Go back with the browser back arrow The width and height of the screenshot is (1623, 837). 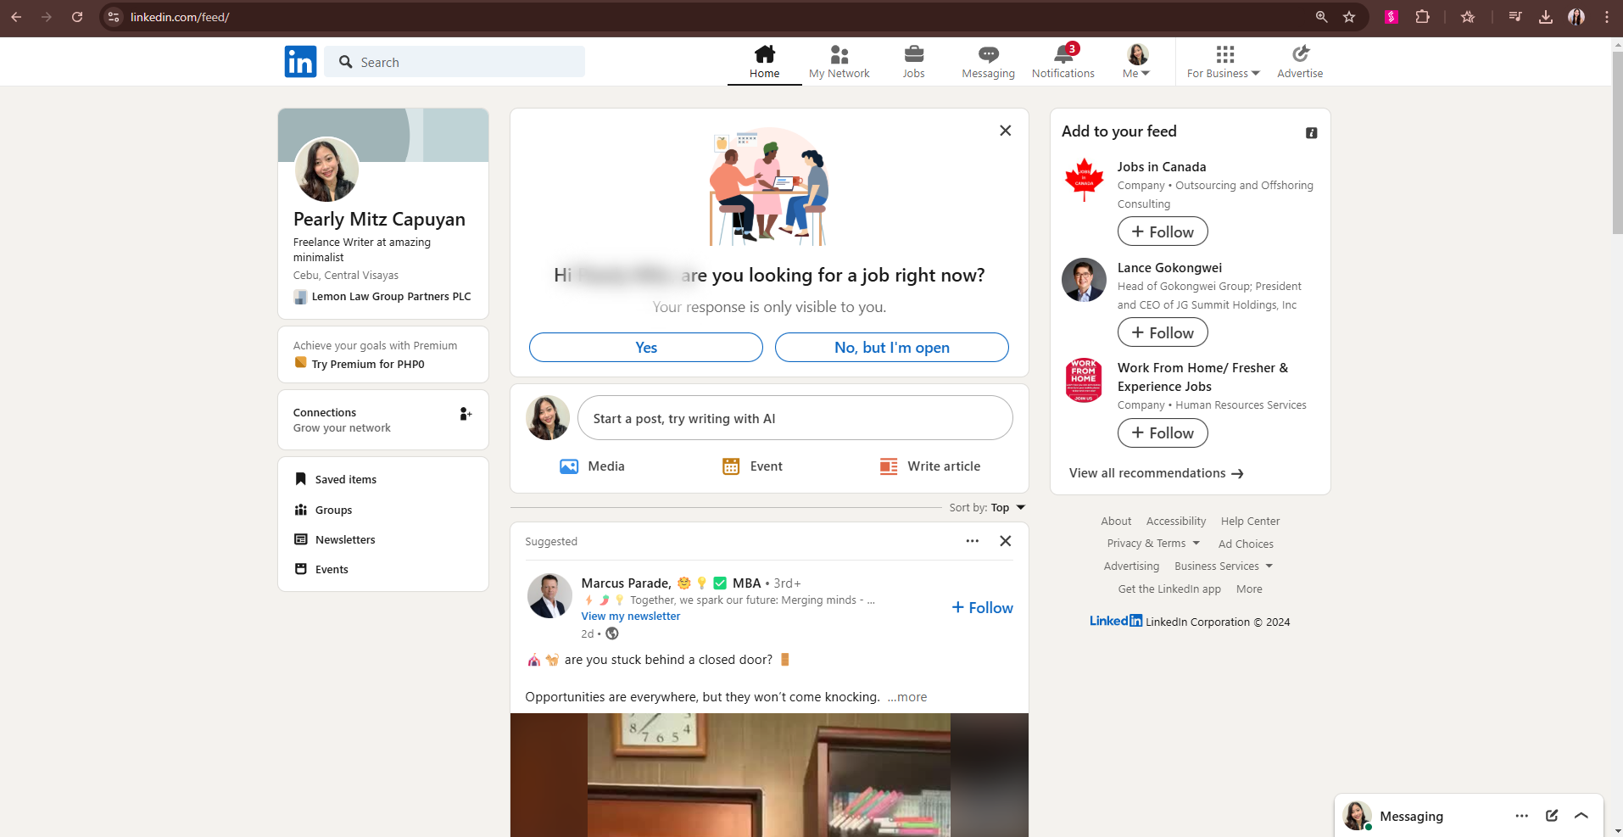16,17
